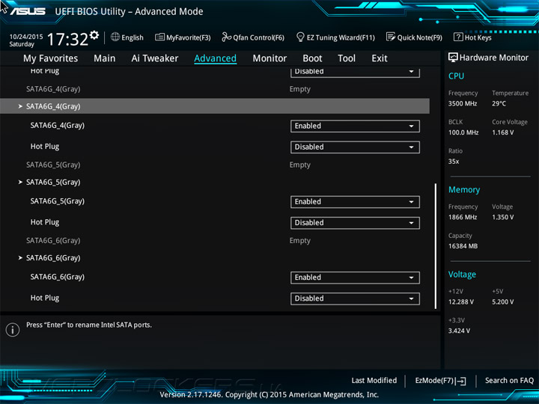The width and height of the screenshot is (539, 404).
Task: Switch to the Boot tab
Action: [312, 58]
